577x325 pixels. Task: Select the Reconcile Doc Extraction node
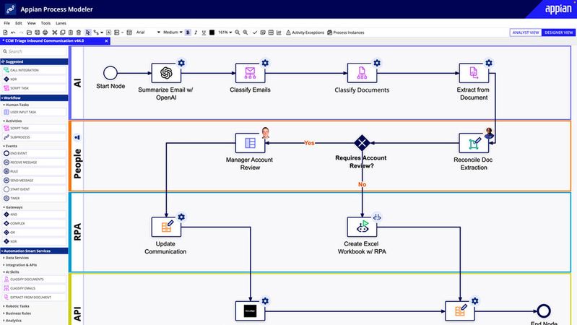(x=474, y=143)
